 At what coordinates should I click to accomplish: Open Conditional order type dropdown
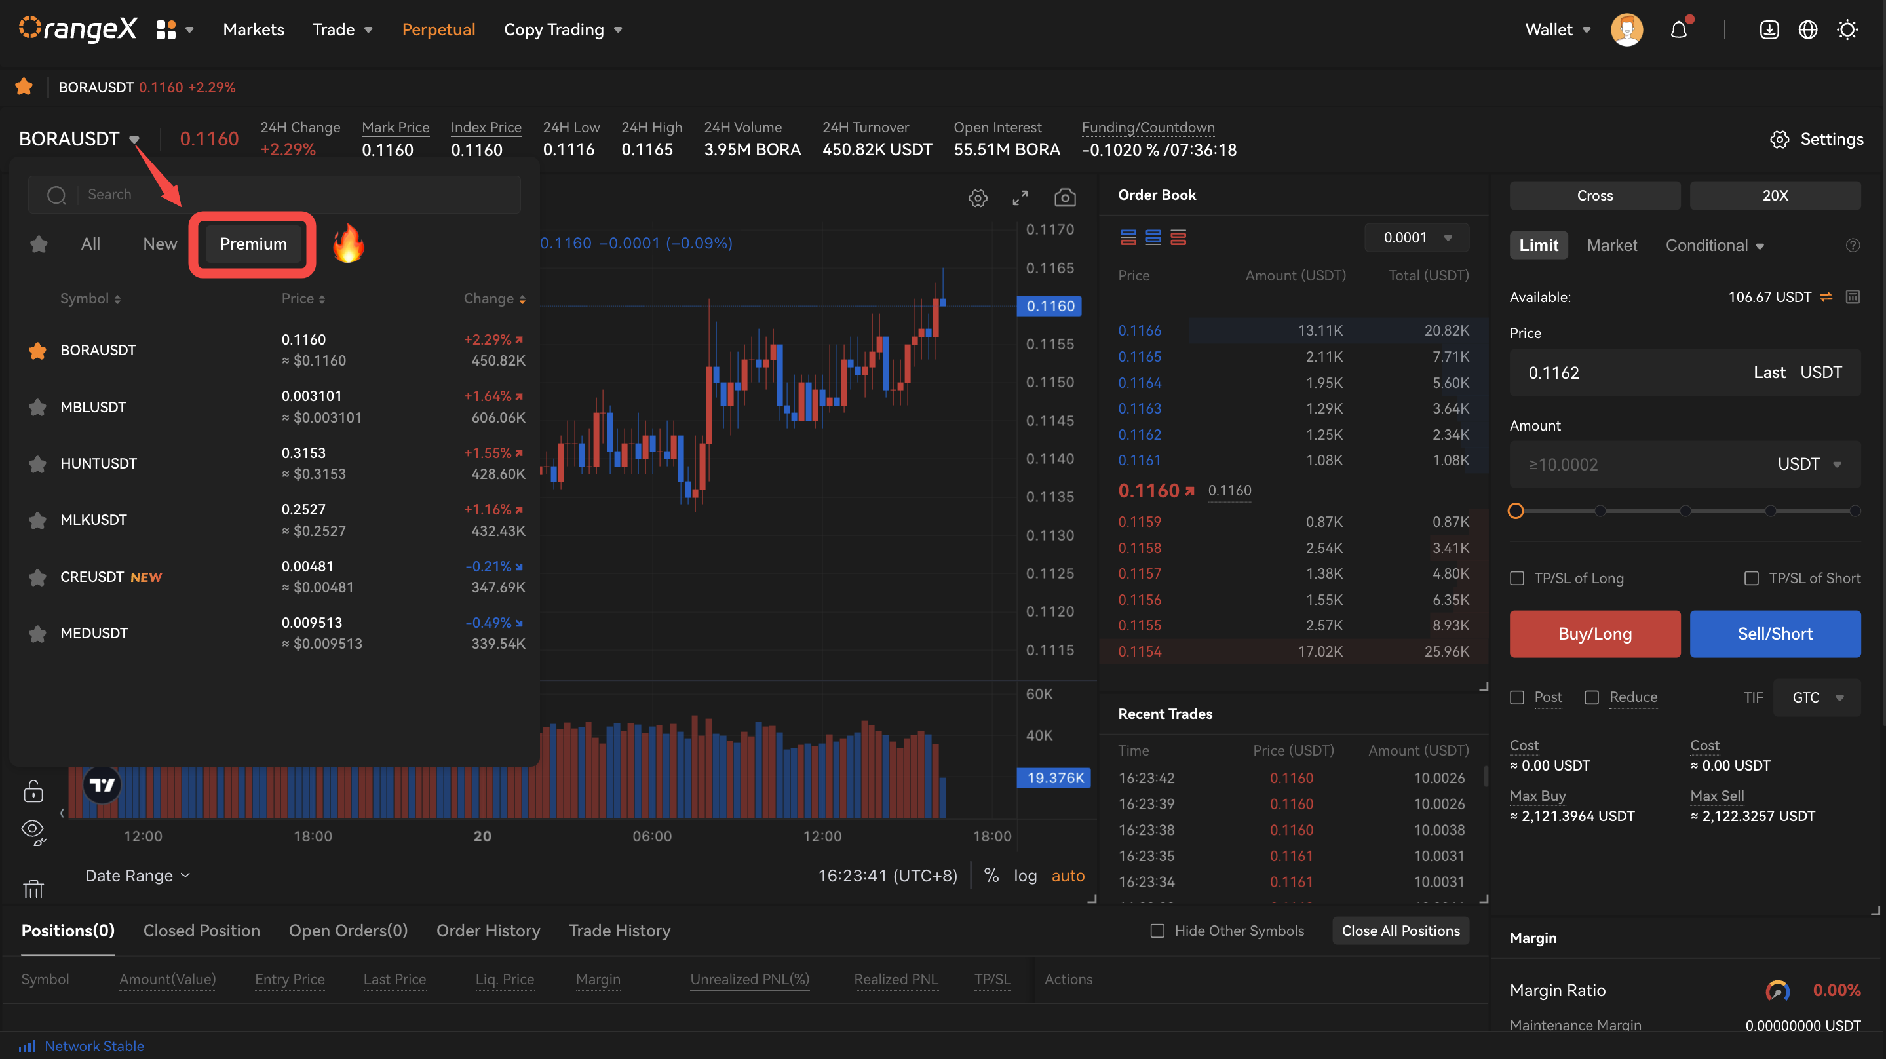point(1715,245)
